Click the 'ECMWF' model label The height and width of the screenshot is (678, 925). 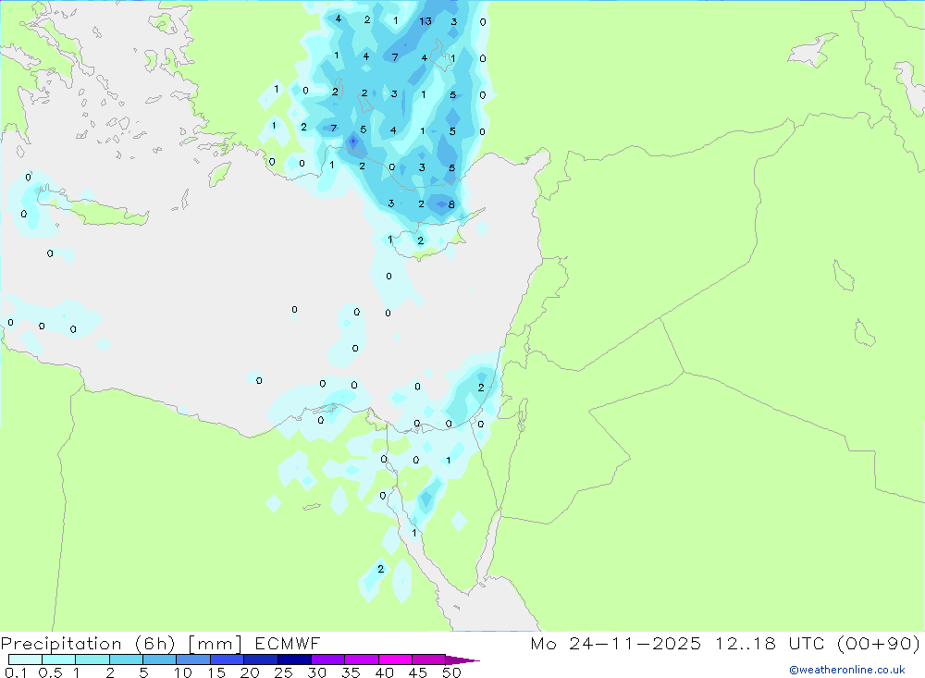288,643
